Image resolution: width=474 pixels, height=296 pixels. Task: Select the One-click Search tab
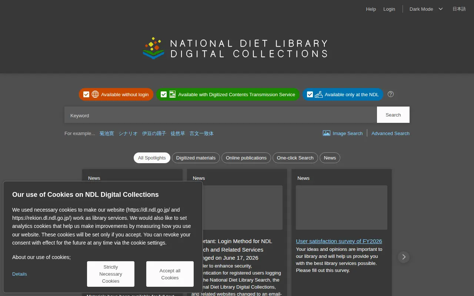[295, 158]
